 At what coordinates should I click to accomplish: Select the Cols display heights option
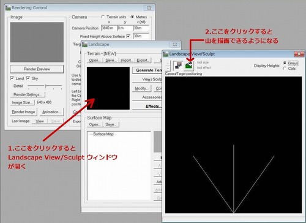pyautogui.click(x=285, y=69)
